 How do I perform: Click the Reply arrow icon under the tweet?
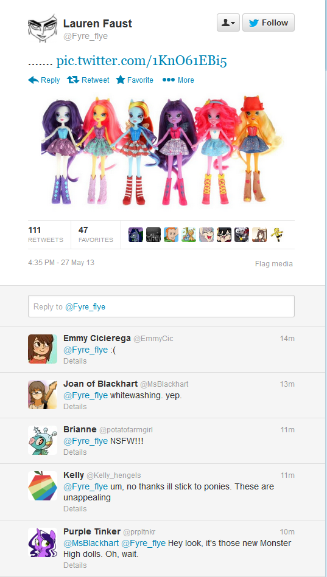point(33,80)
